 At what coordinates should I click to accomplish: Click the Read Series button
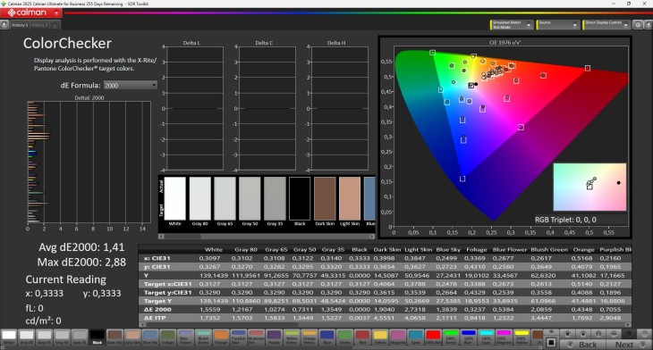point(598,334)
